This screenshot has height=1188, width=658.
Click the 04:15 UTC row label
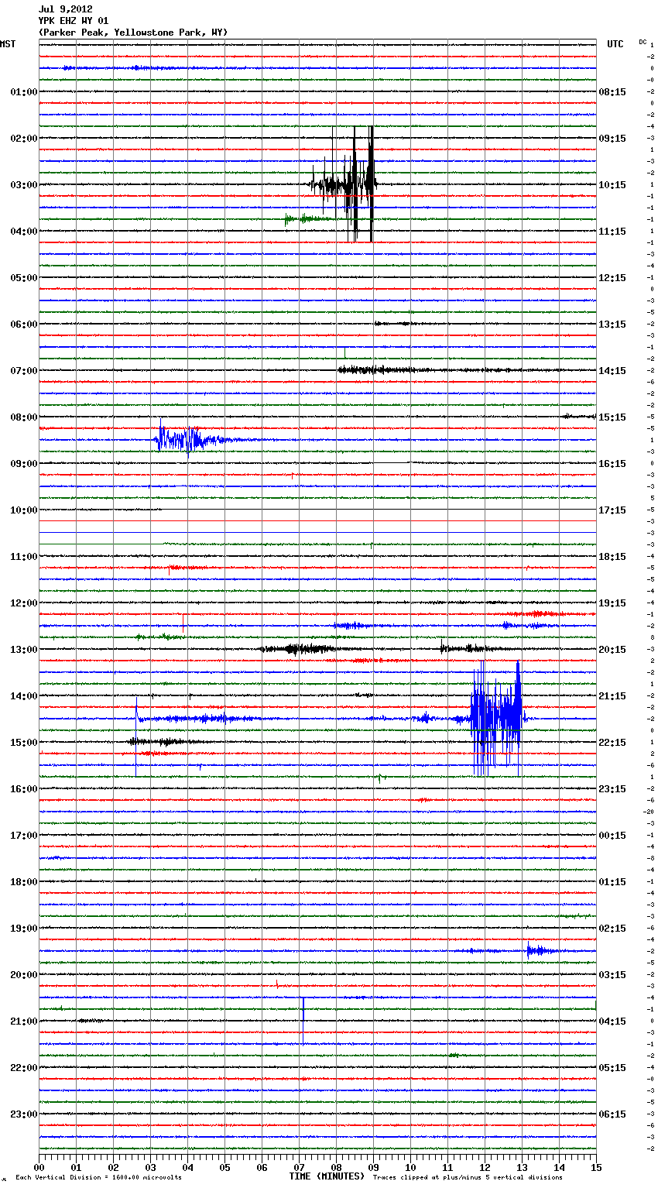pyautogui.click(x=612, y=1021)
